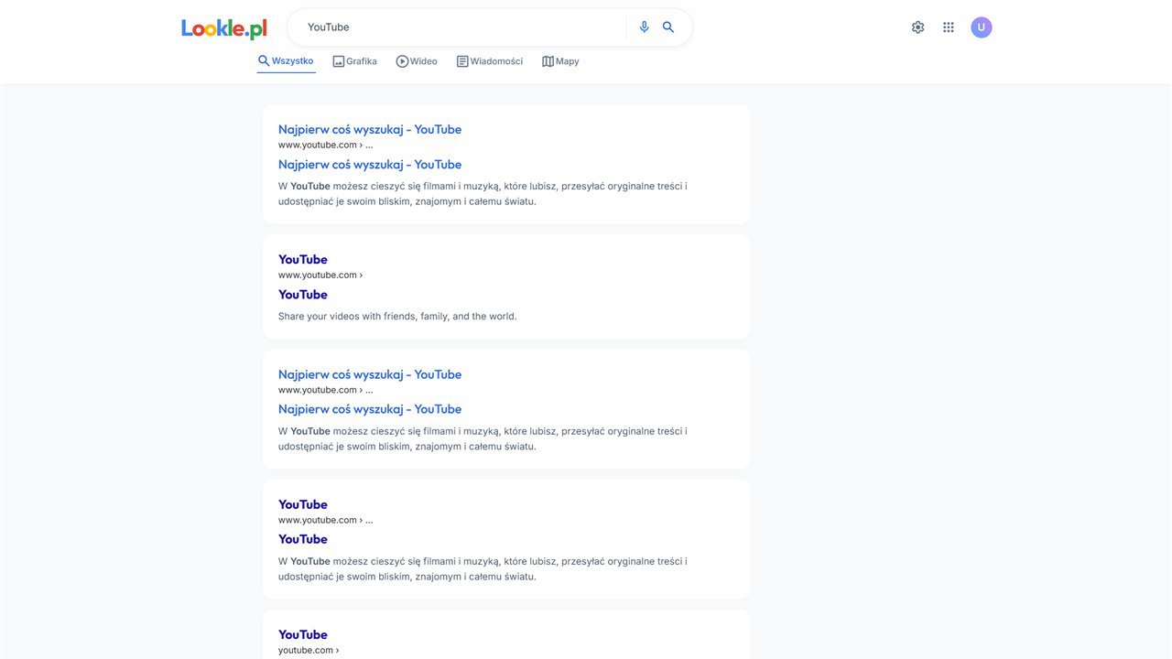
Task: Go to the Mapy tab
Action: coord(560,61)
